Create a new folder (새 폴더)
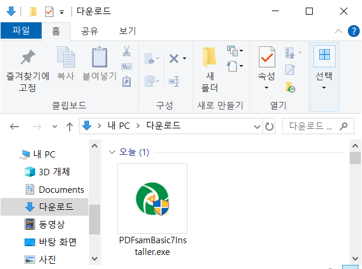This screenshot has height=269, width=362. click(x=209, y=69)
